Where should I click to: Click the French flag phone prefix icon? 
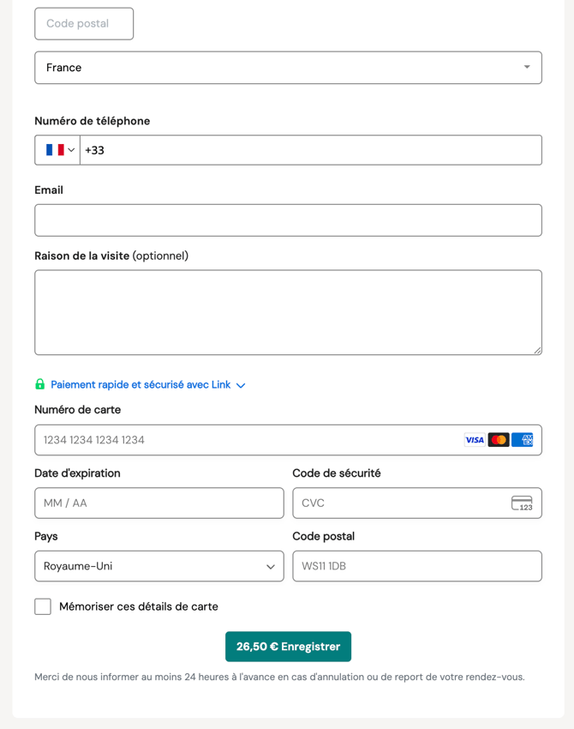[55, 150]
